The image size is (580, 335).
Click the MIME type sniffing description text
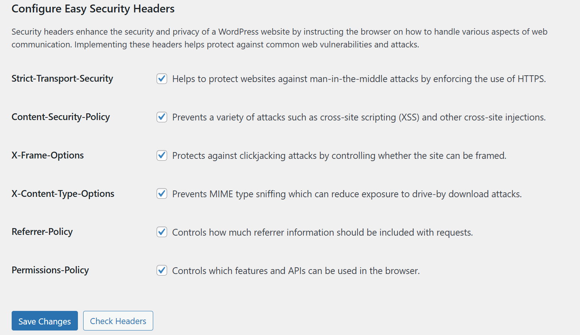(347, 194)
